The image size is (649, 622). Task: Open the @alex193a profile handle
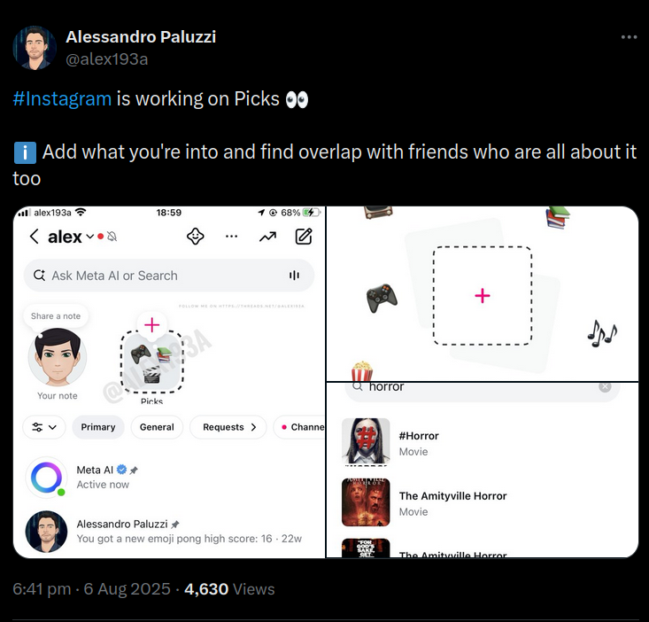pyautogui.click(x=107, y=59)
